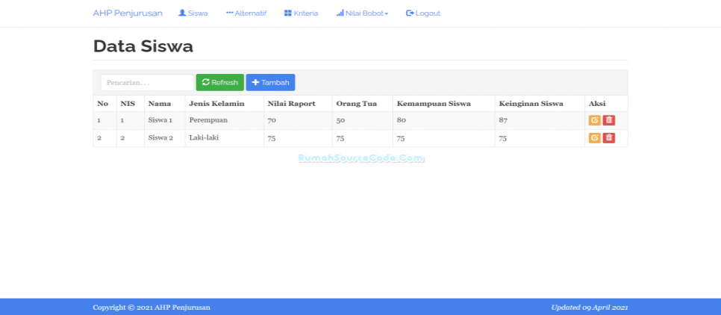Click the AHP Penjurusan brand link
Screen dimensions: 721x315
click(x=128, y=13)
